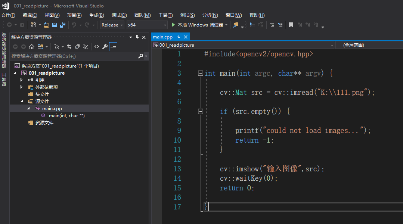Click the Show All Files icon

[86, 47]
